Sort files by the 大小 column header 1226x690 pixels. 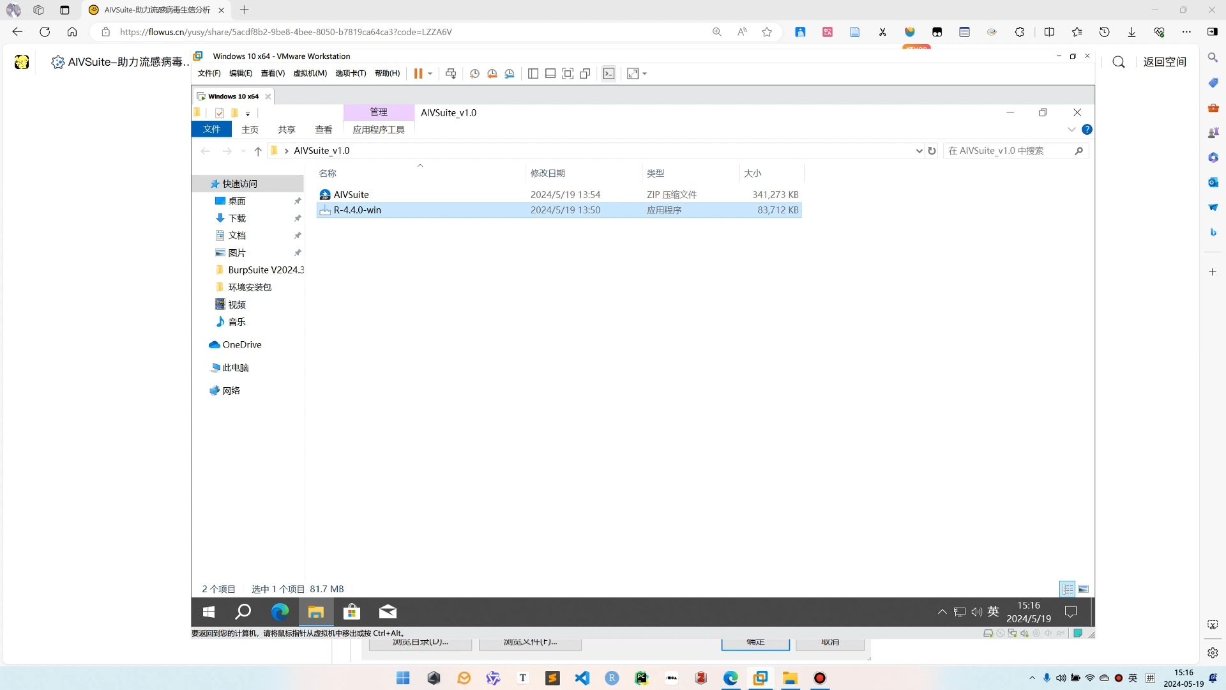coord(752,173)
